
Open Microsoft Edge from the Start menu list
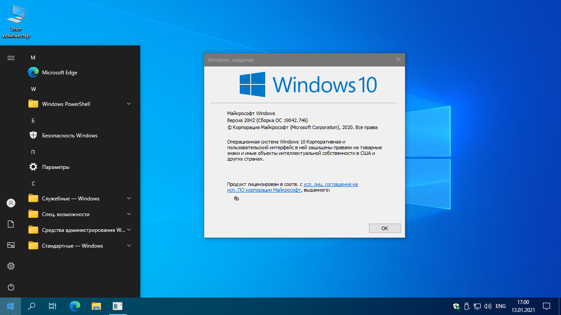pyautogui.click(x=59, y=73)
